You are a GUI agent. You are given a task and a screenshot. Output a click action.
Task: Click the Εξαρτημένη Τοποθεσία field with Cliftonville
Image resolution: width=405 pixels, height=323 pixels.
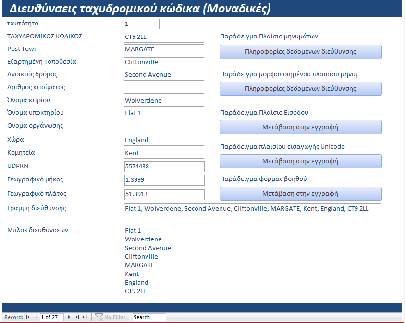click(164, 62)
